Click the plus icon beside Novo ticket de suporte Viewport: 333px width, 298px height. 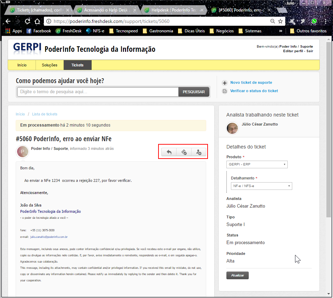224,83
